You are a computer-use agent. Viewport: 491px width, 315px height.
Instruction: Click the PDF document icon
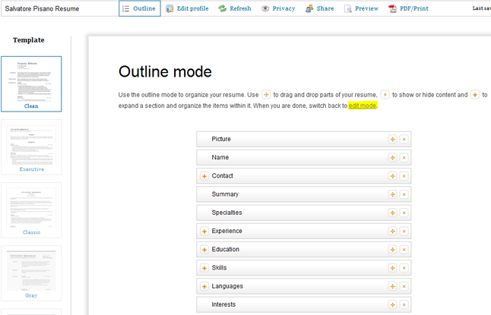click(393, 9)
